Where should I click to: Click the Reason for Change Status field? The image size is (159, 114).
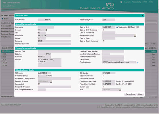pos(54,79)
